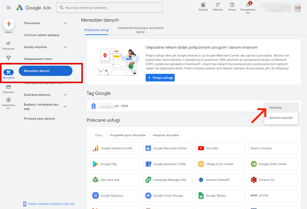
Task: Open Centrum reklam aplikacji
Action: (x=41, y=35)
